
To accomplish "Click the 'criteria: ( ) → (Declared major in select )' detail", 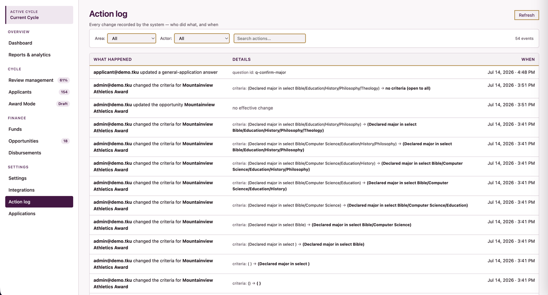I will pos(271,264).
